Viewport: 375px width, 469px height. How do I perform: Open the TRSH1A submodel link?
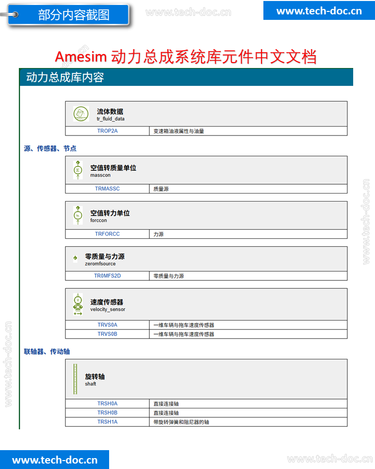pyautogui.click(x=107, y=422)
